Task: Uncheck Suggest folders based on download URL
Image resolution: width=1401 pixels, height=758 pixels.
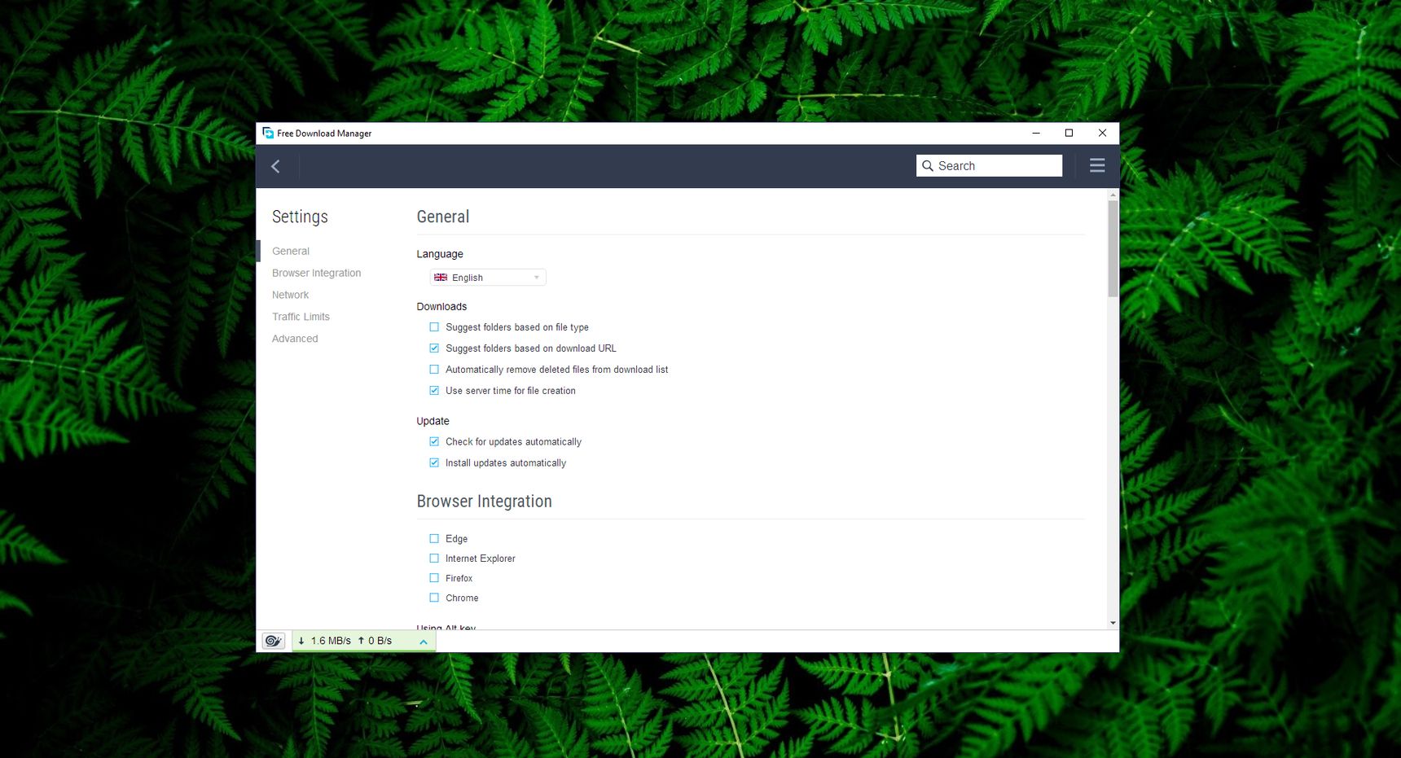Action: click(434, 348)
